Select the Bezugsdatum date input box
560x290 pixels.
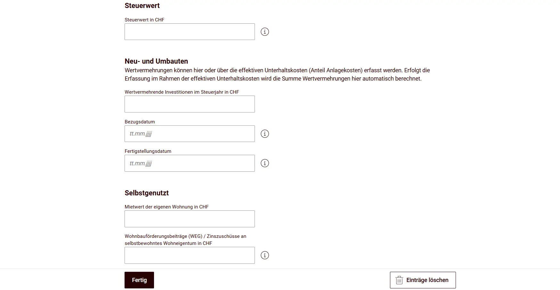[190, 134]
